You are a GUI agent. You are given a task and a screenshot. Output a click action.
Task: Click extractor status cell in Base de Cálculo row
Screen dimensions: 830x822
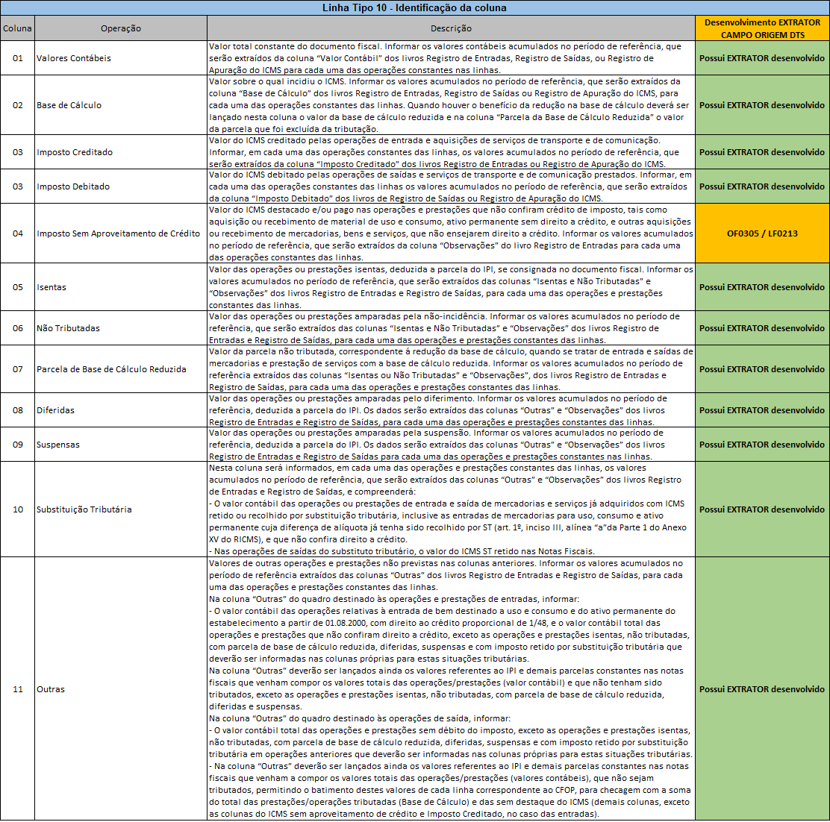(762, 105)
